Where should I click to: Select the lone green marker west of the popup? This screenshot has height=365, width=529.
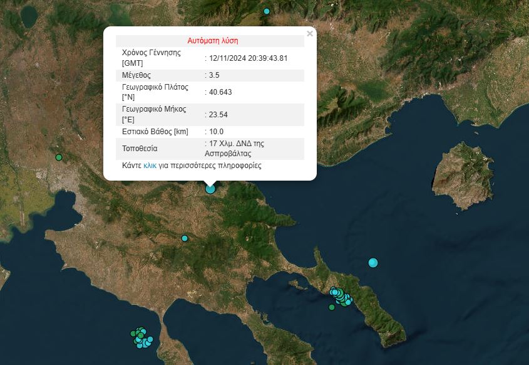pyautogui.click(x=59, y=157)
